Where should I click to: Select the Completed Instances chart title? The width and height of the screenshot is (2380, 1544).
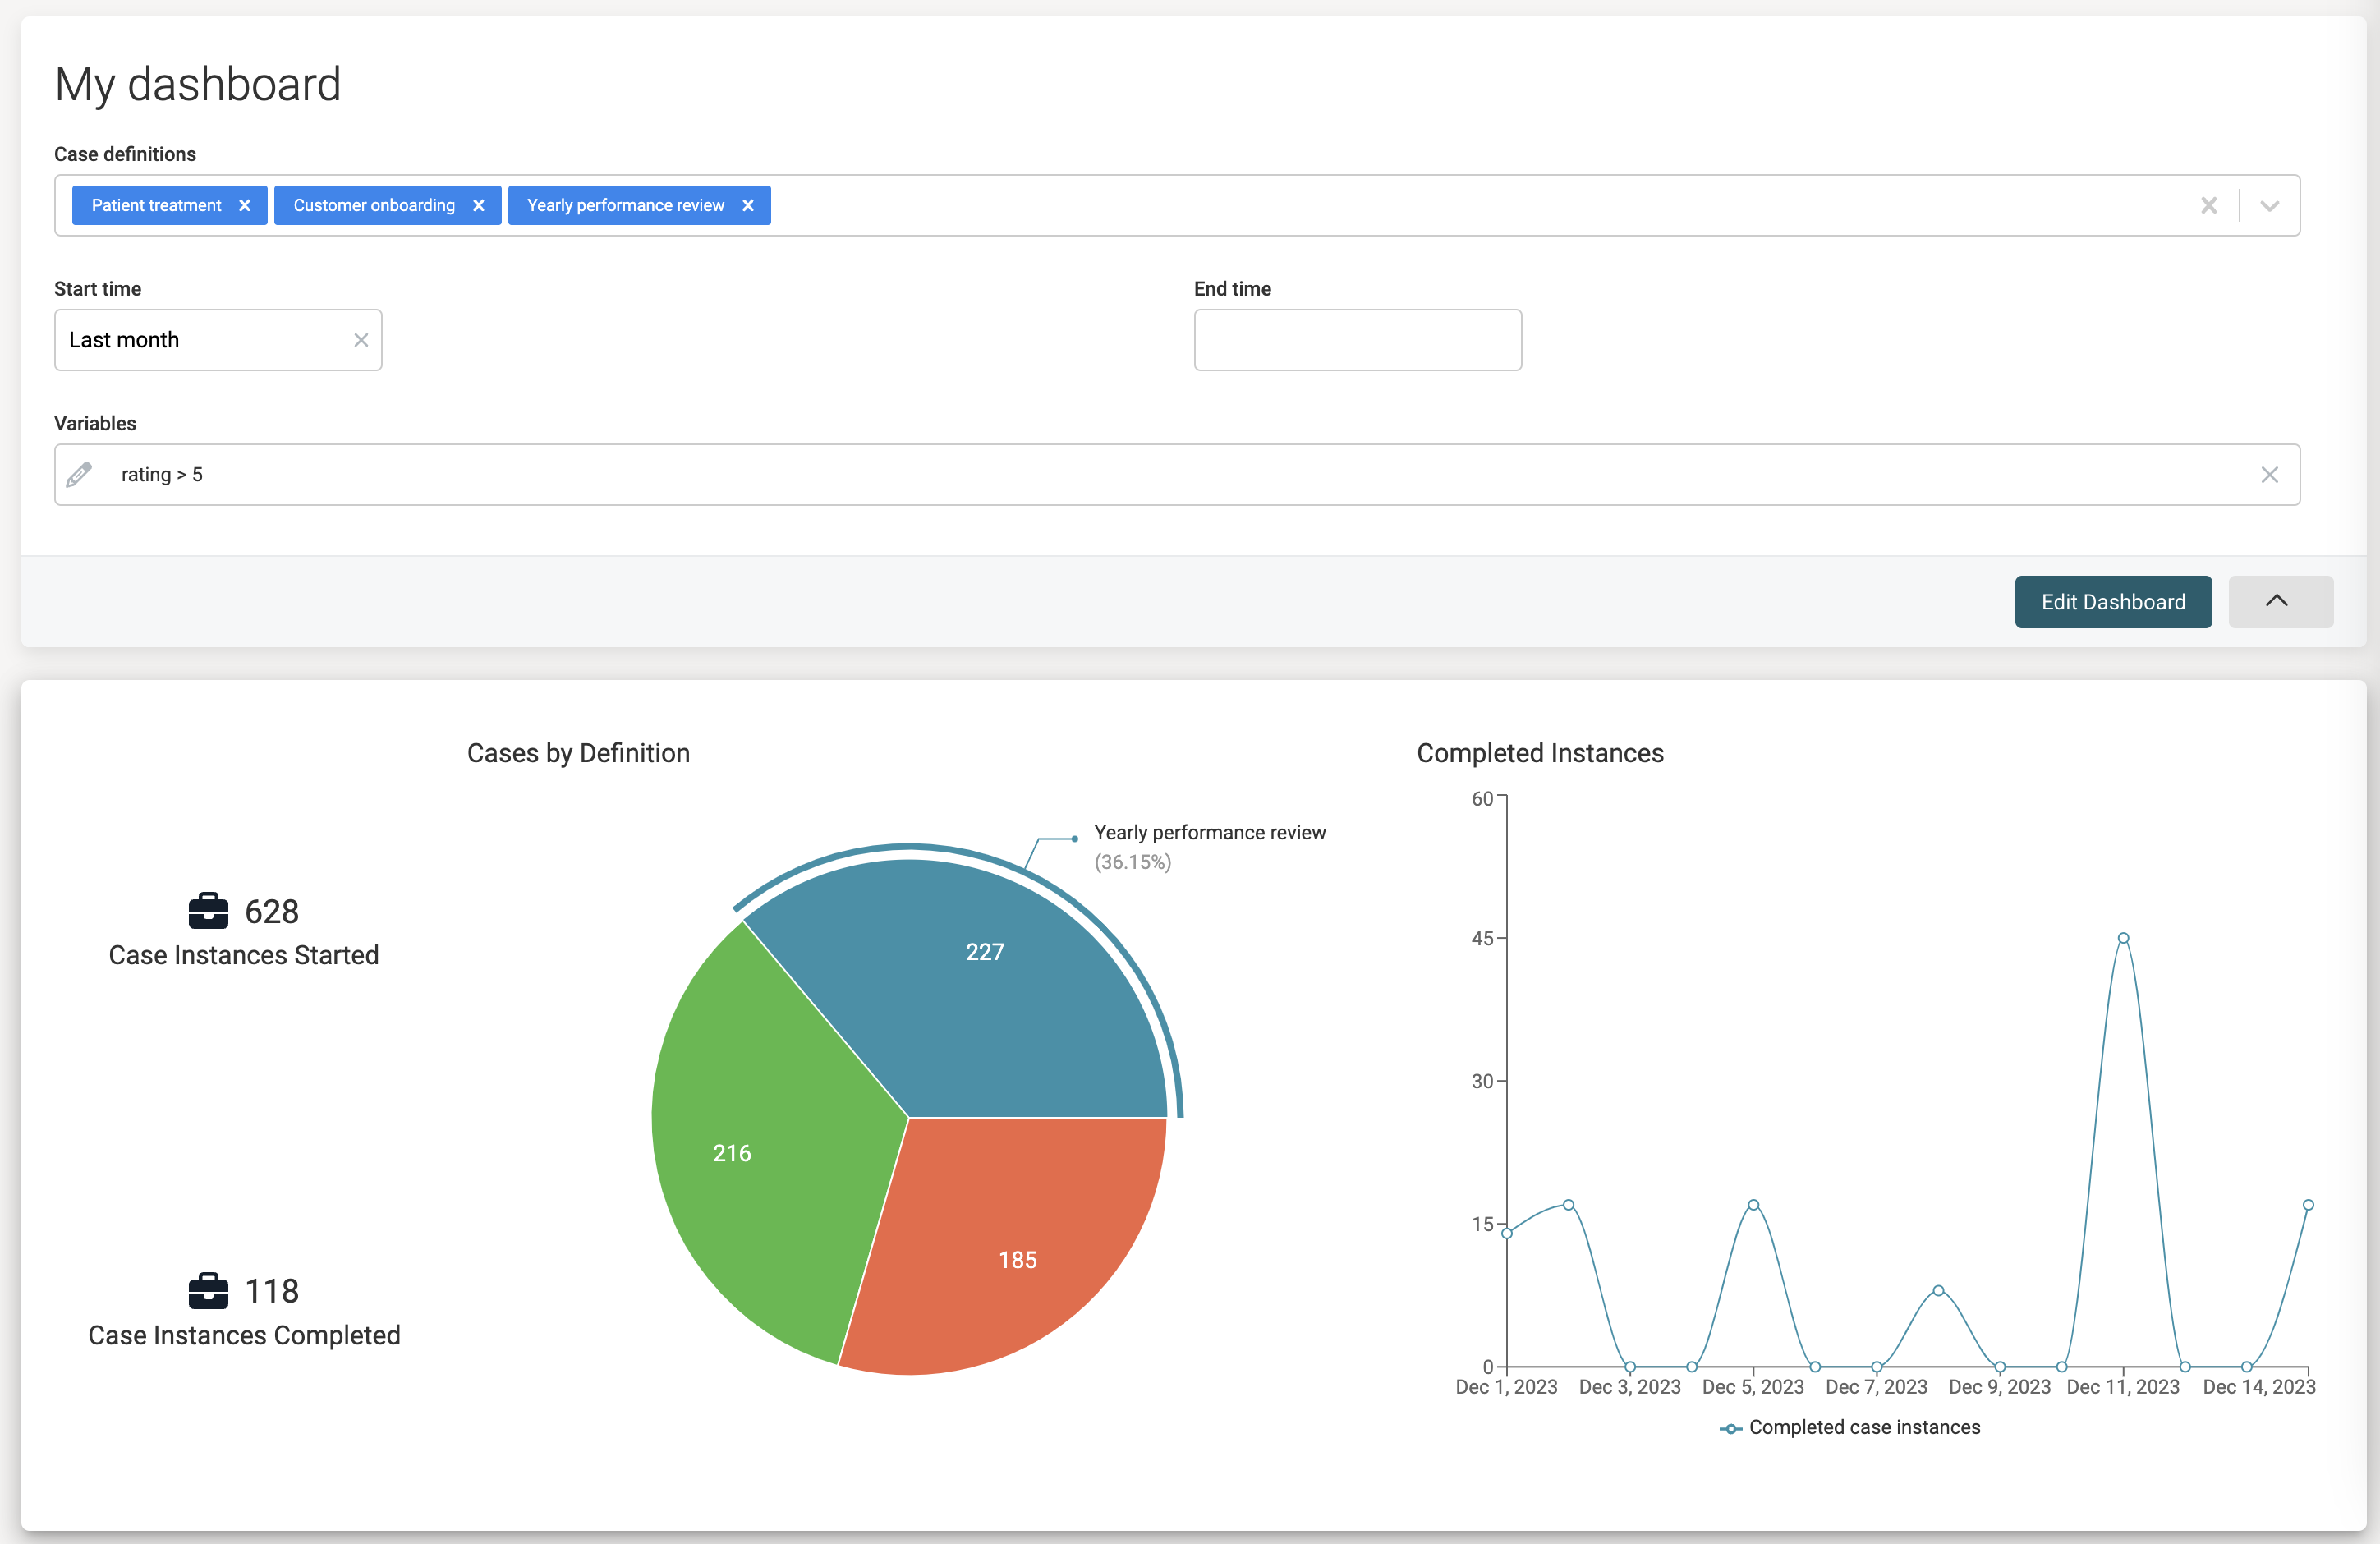[x=1539, y=753]
